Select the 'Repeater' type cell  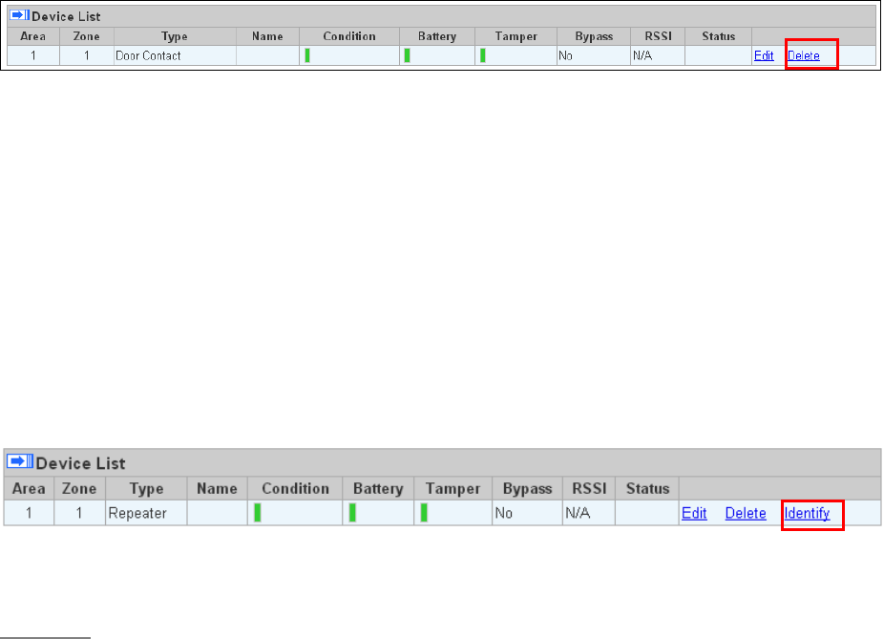pyautogui.click(x=146, y=513)
